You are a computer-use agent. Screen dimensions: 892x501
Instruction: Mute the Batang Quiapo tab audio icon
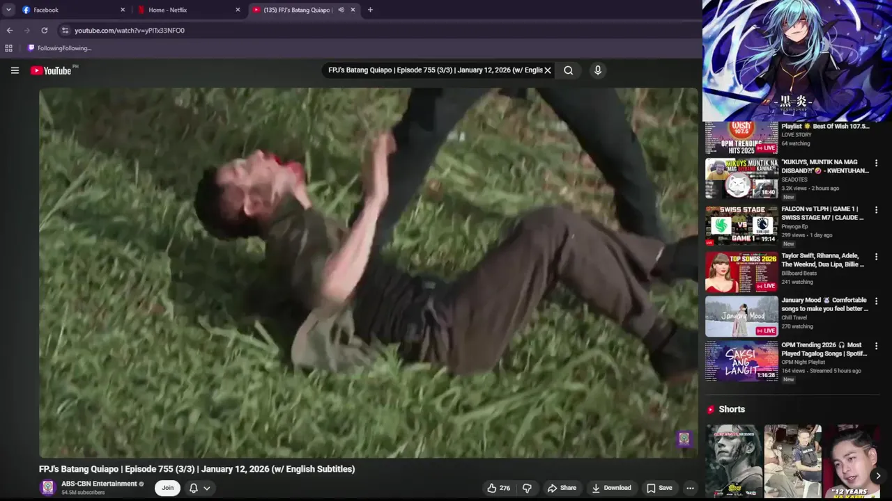341,10
